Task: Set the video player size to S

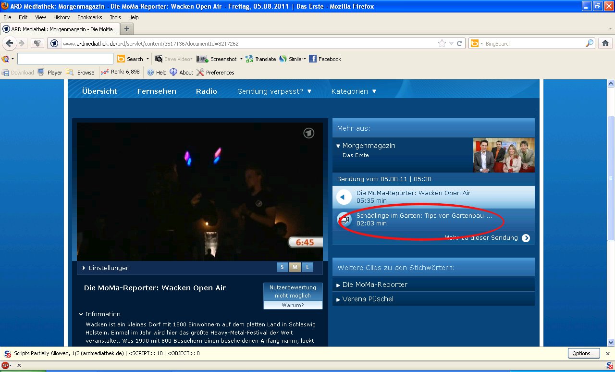Action: point(282,267)
